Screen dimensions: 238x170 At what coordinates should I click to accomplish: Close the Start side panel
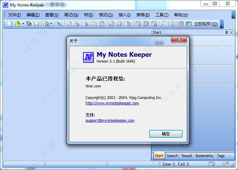point(232,32)
